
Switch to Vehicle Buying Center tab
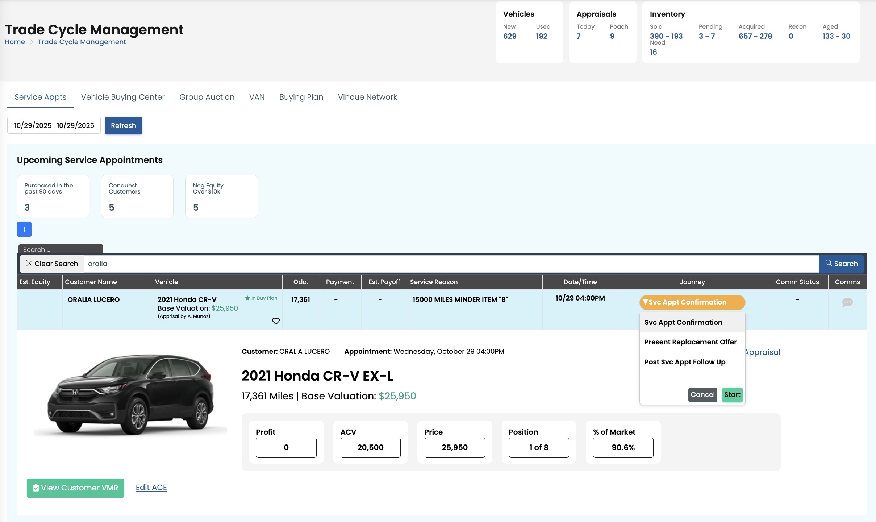(x=123, y=97)
